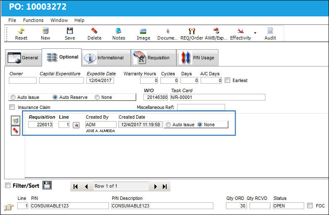Click the Cycles input field
329x215 pixels.
pos(169,80)
